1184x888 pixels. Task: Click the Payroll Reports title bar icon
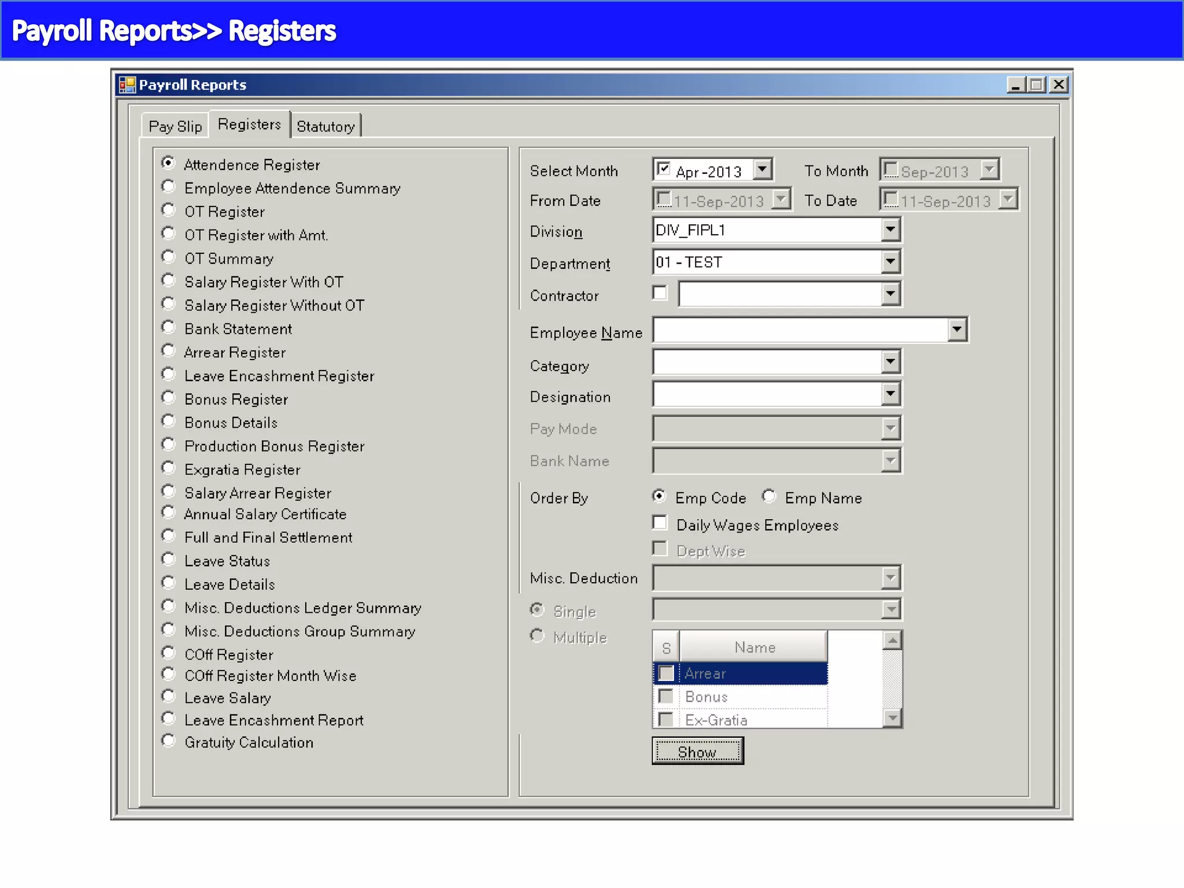pos(127,85)
